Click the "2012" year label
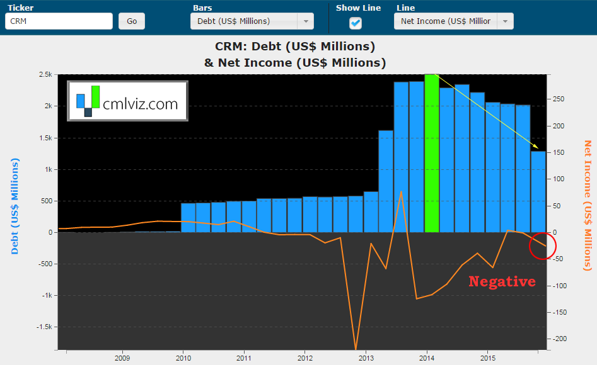 305,358
